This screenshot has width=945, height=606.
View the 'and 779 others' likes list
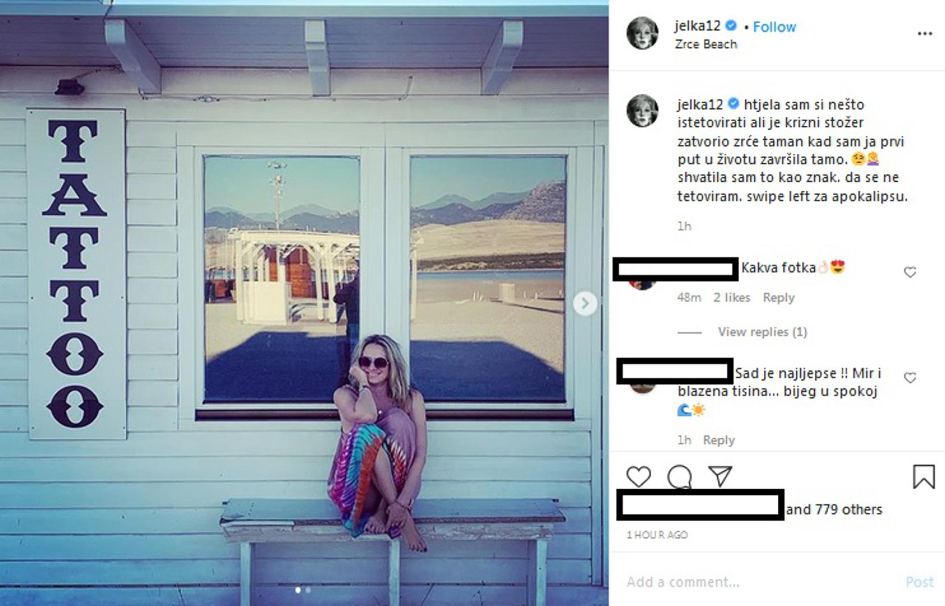[x=834, y=509]
